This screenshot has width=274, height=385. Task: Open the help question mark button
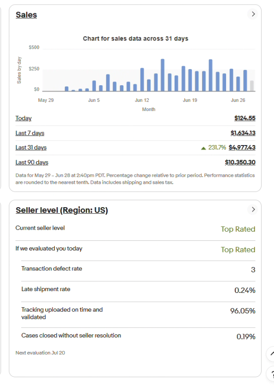[271, 374]
